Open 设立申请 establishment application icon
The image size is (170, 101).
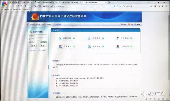point(117,38)
